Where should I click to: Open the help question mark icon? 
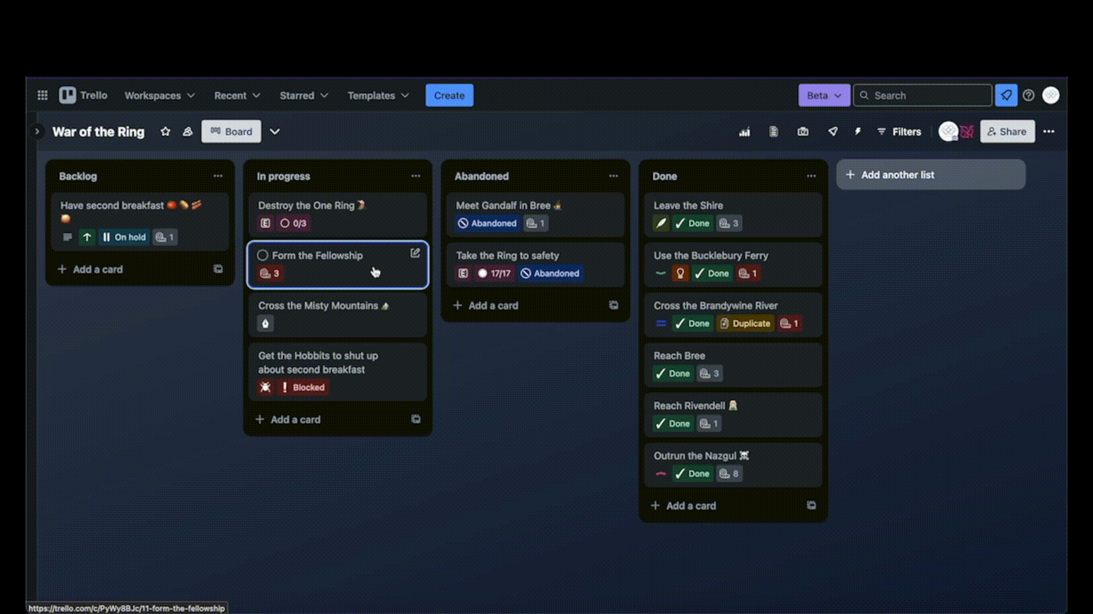click(1028, 96)
